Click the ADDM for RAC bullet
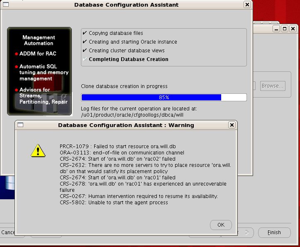 [x=37, y=54]
